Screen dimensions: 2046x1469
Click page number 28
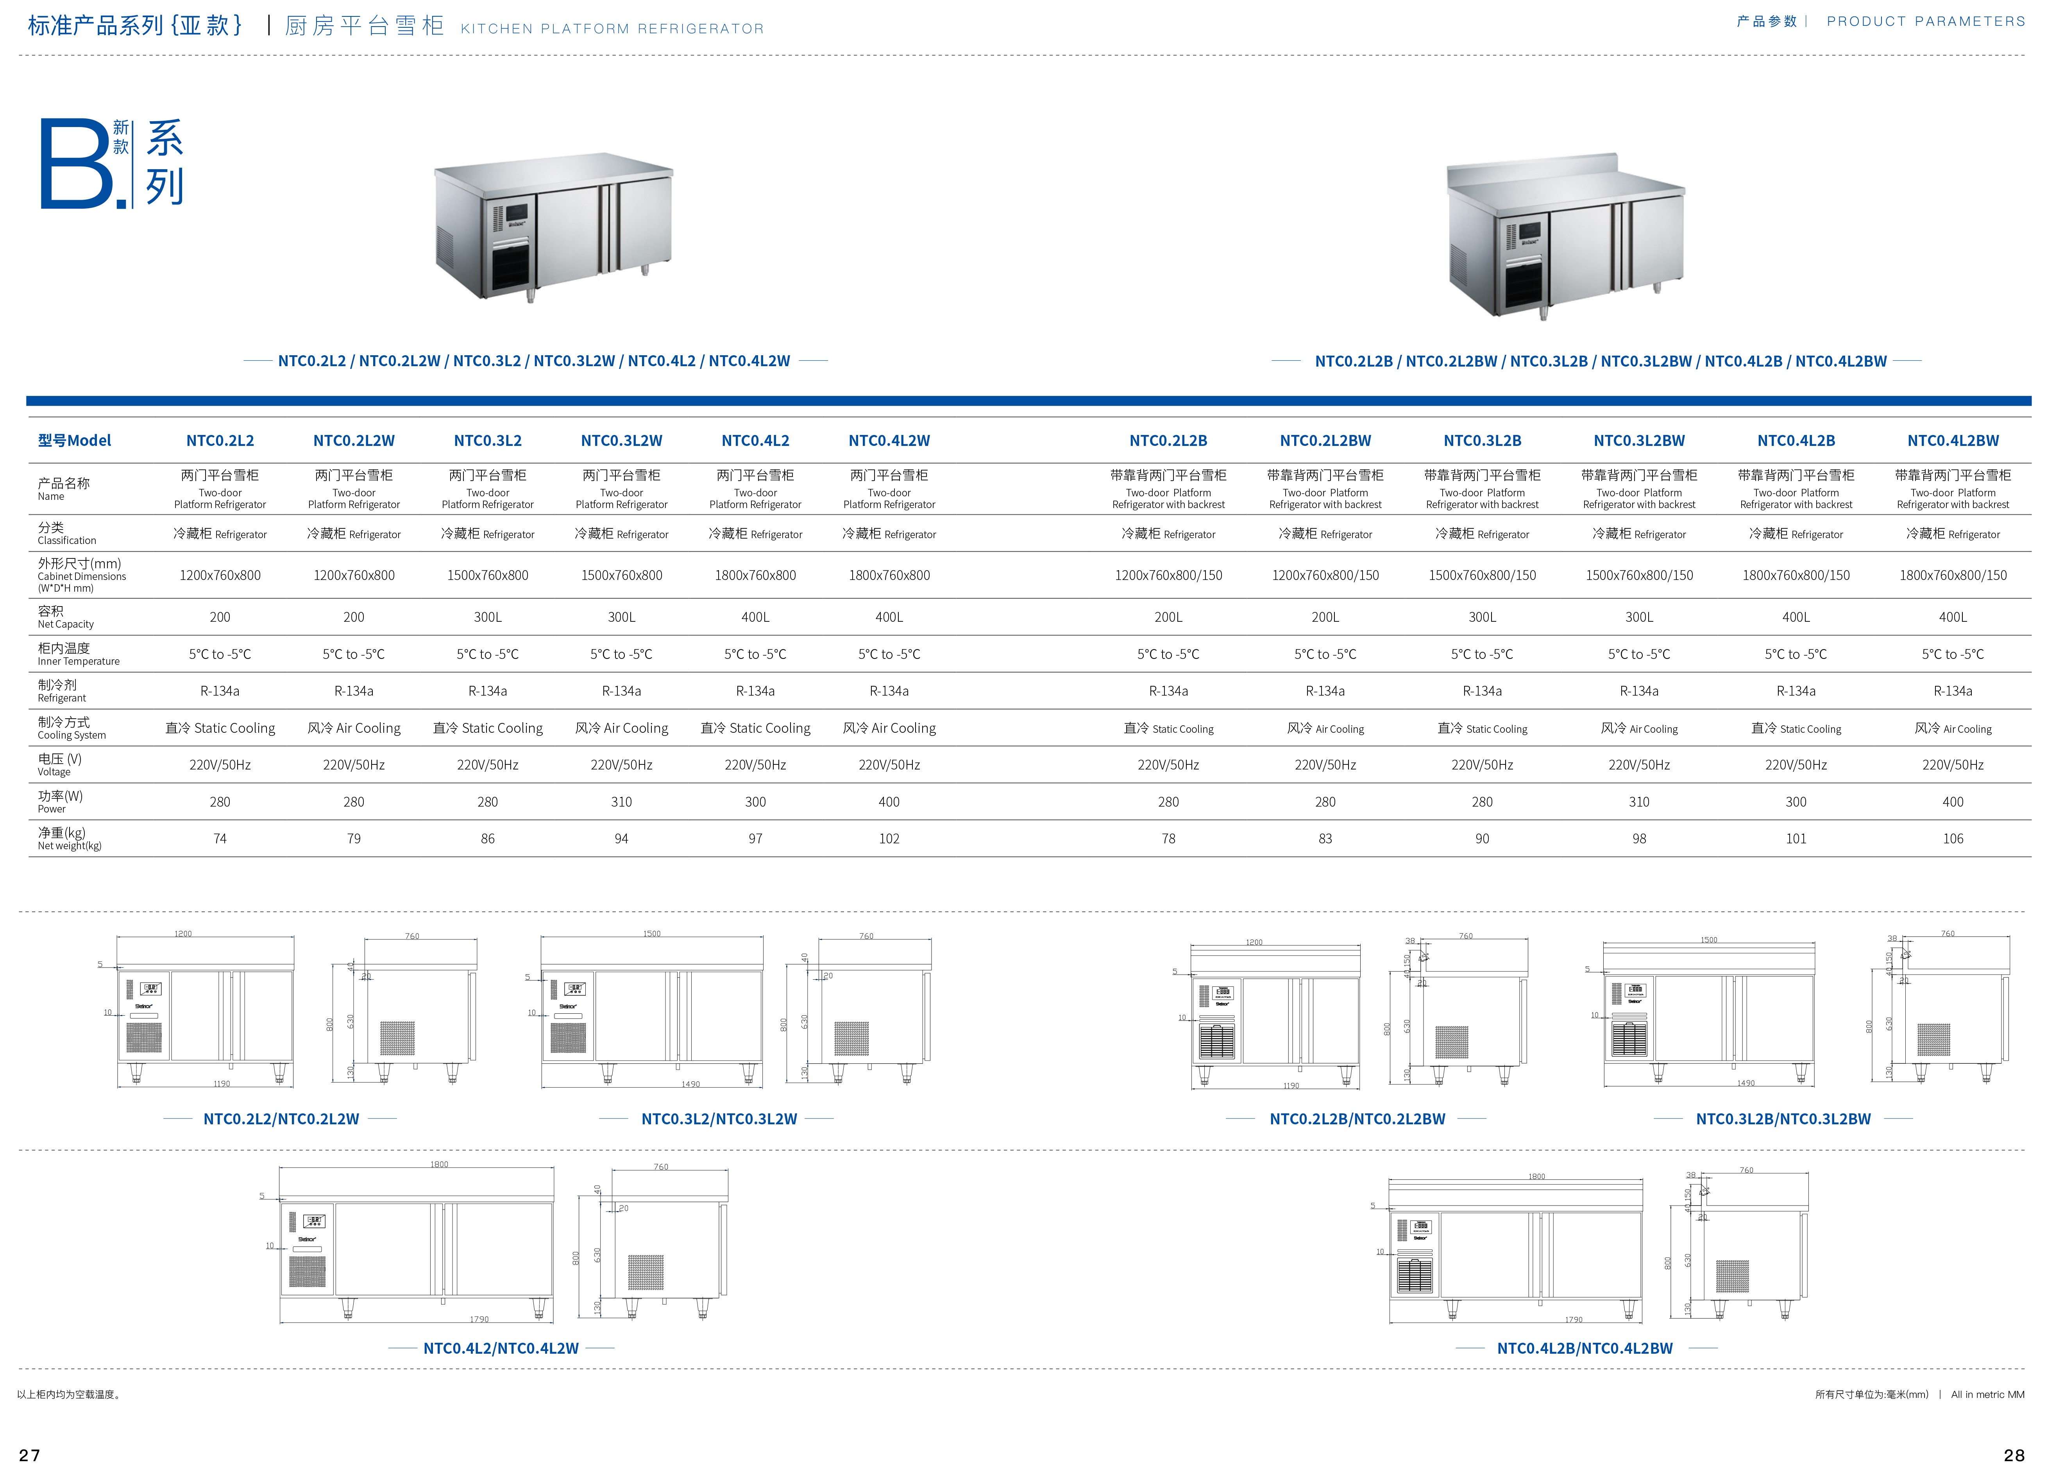pyautogui.click(x=2014, y=1455)
